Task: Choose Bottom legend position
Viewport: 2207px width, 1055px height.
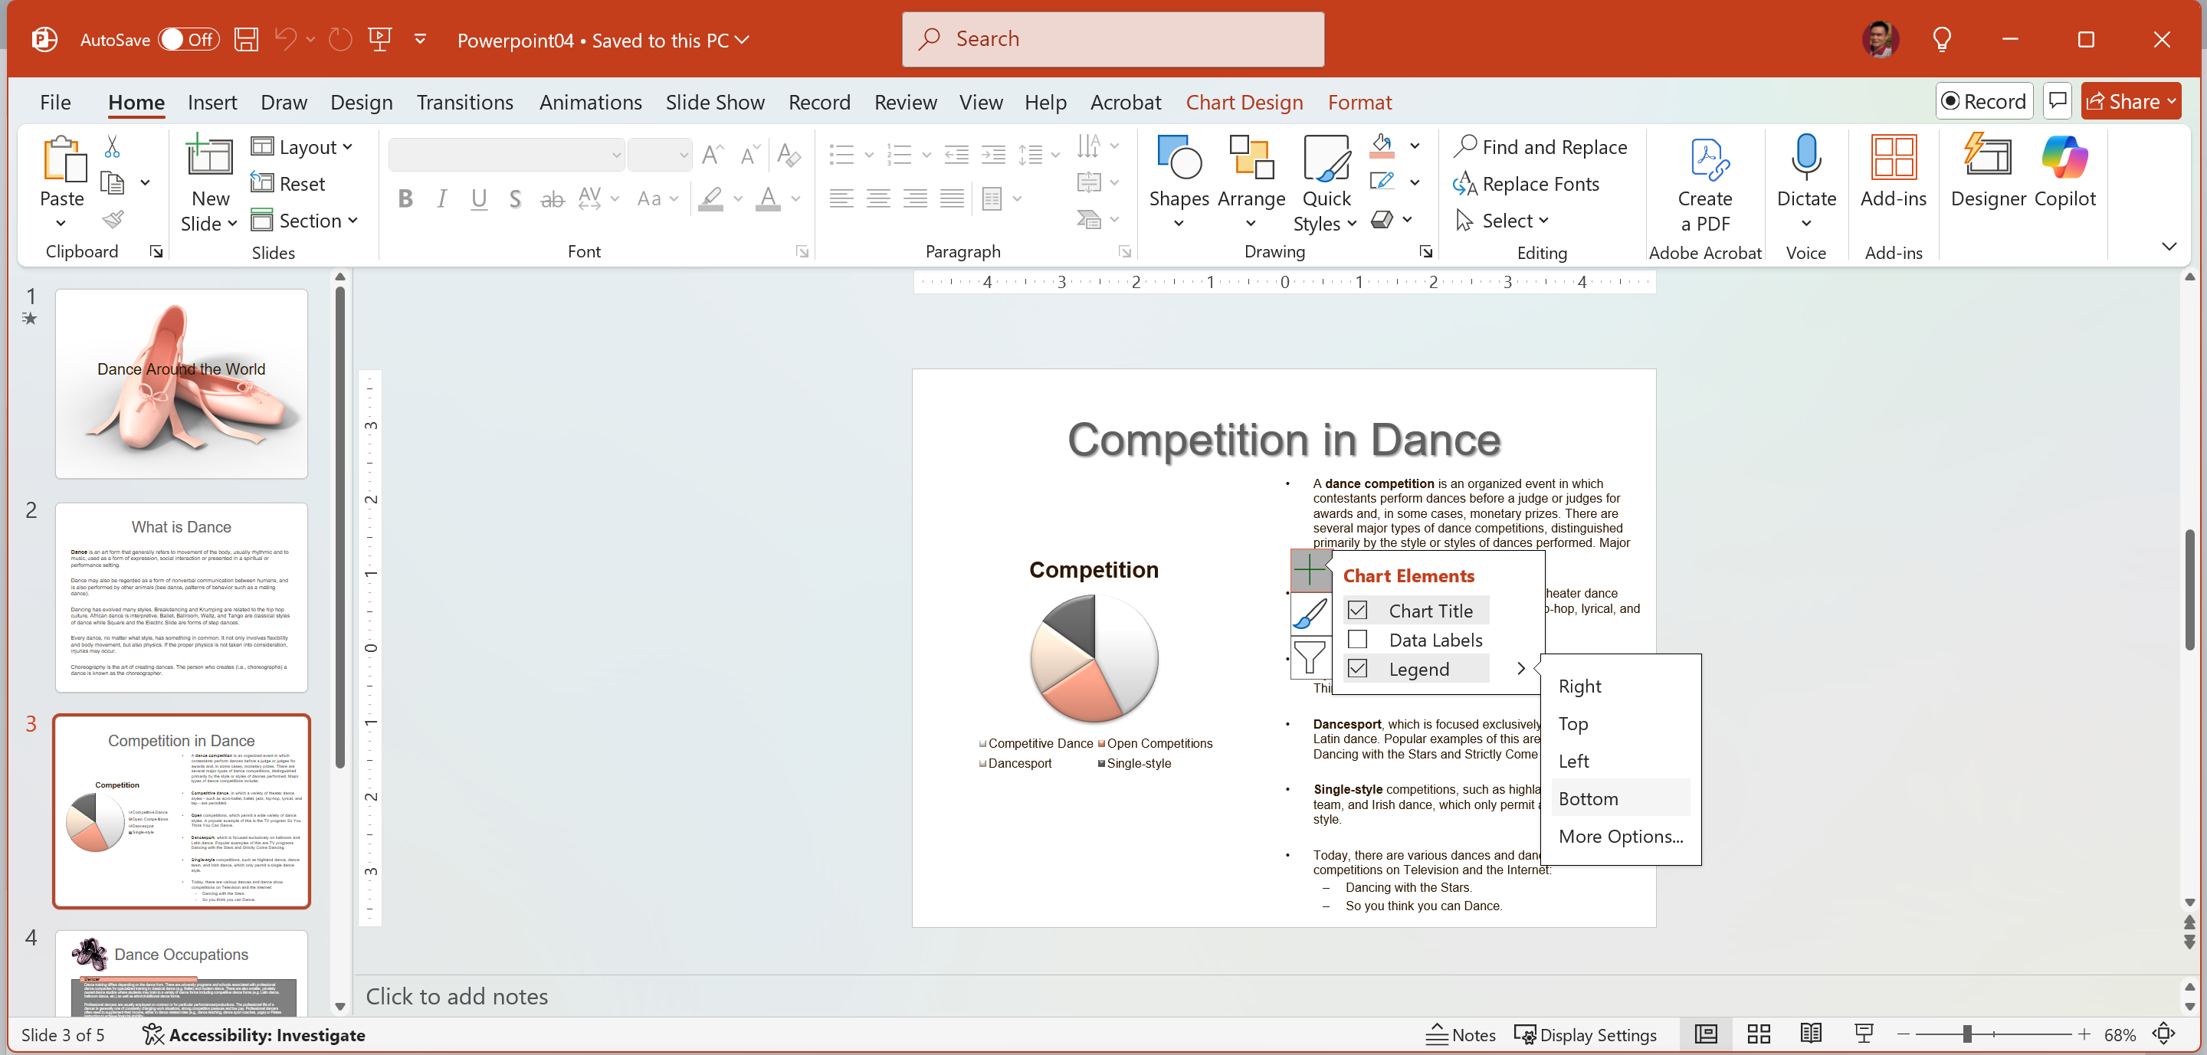Action: (x=1588, y=798)
